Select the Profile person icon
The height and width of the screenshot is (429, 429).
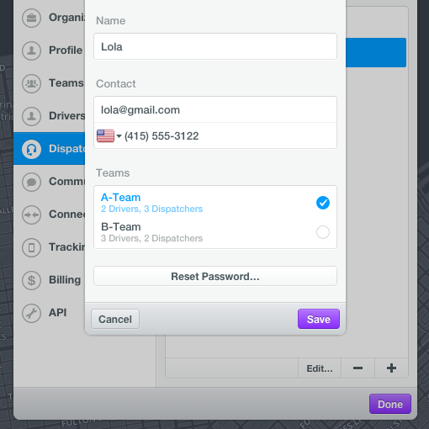click(x=31, y=50)
